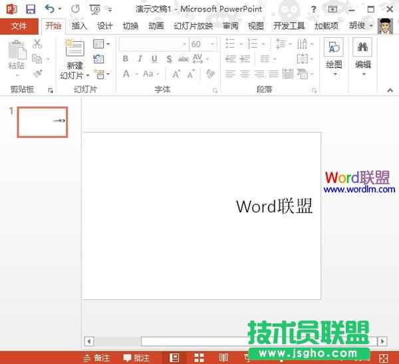The image size is (399, 364).
Task: Switch to 设计 Design tab
Action: tap(105, 26)
